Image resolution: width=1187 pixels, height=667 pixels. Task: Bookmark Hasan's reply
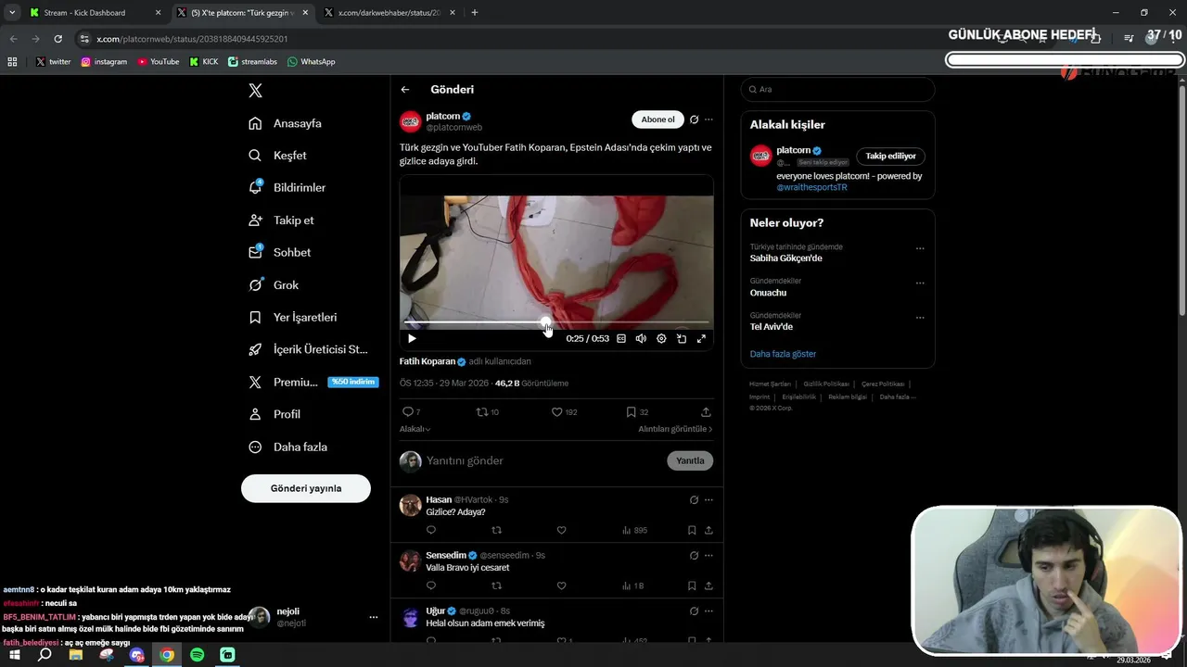pos(692,530)
